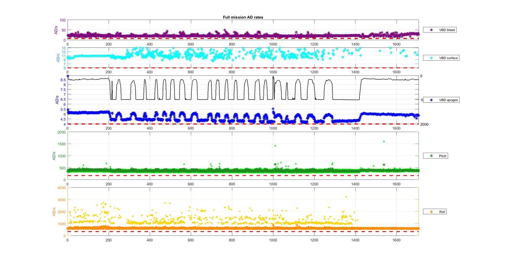520x265 pixels.
Task: Click the 4000 tick on the roll y-axis
Action: [x=62, y=188]
